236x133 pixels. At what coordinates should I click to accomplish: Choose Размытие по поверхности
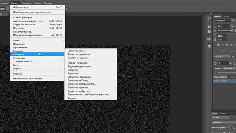[x=90, y=84]
